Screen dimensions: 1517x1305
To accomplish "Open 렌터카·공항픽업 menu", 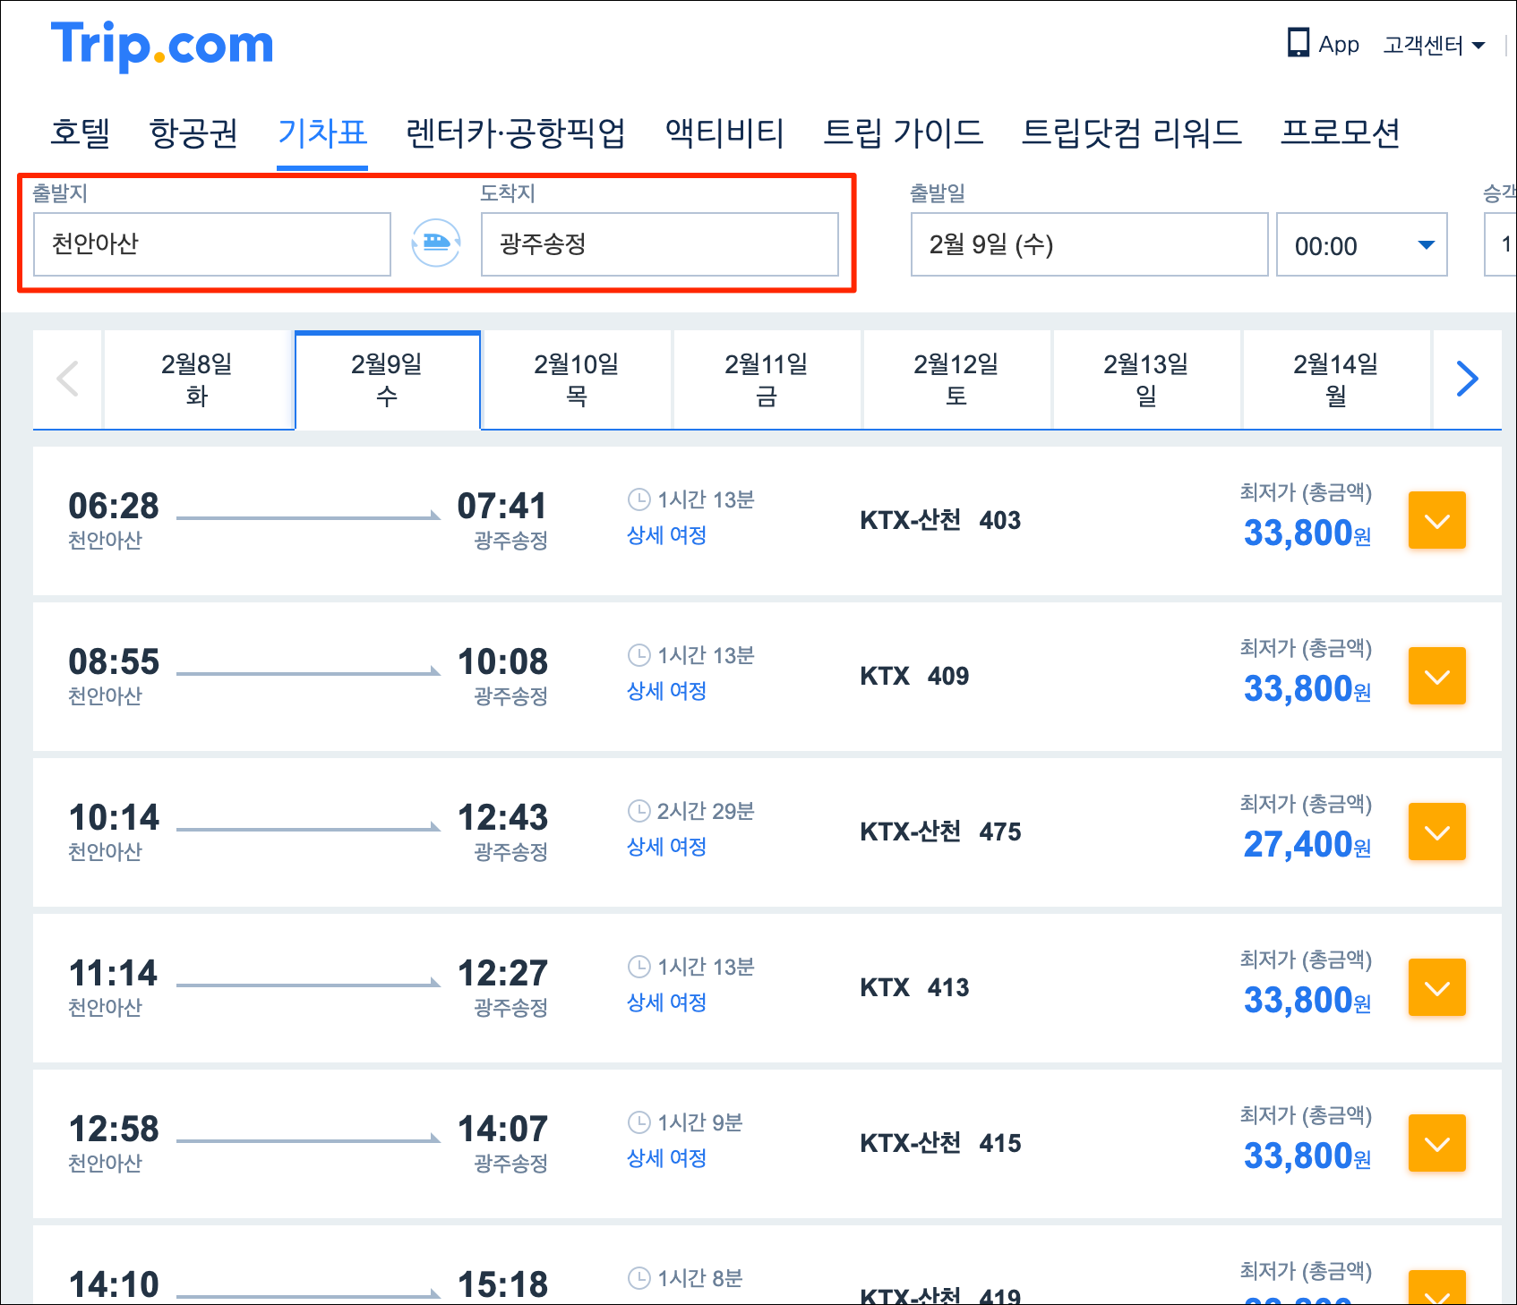I will (516, 132).
